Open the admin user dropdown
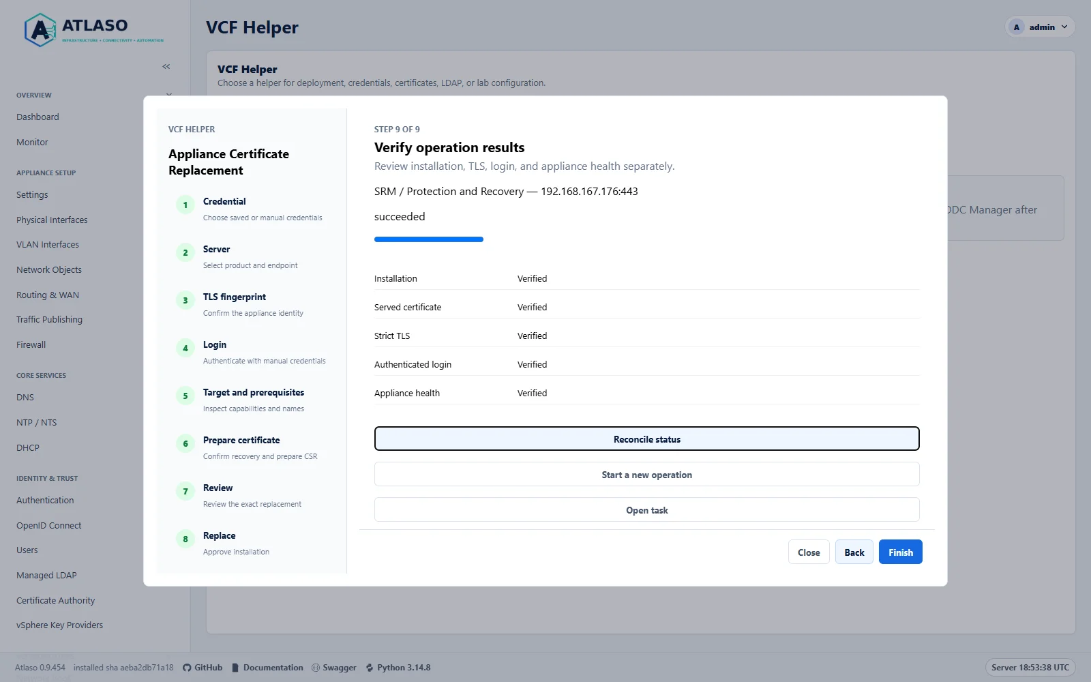1091x682 pixels. click(x=1041, y=27)
